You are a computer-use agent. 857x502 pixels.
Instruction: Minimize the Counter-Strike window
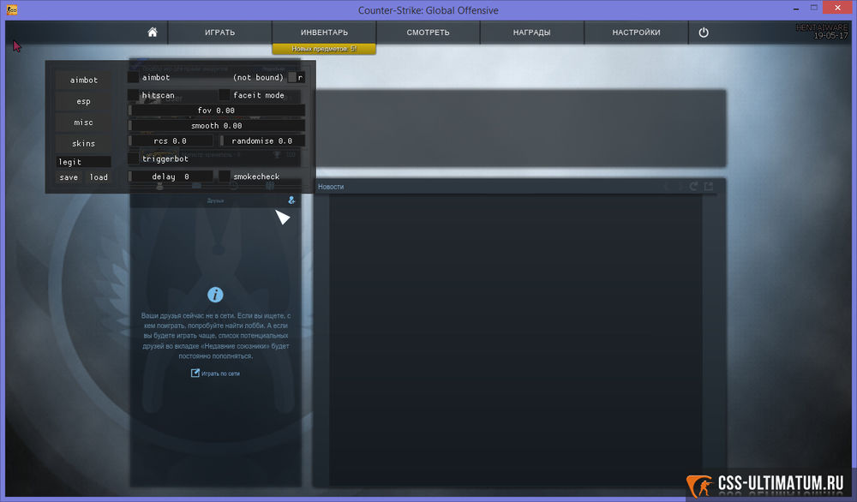(x=796, y=9)
